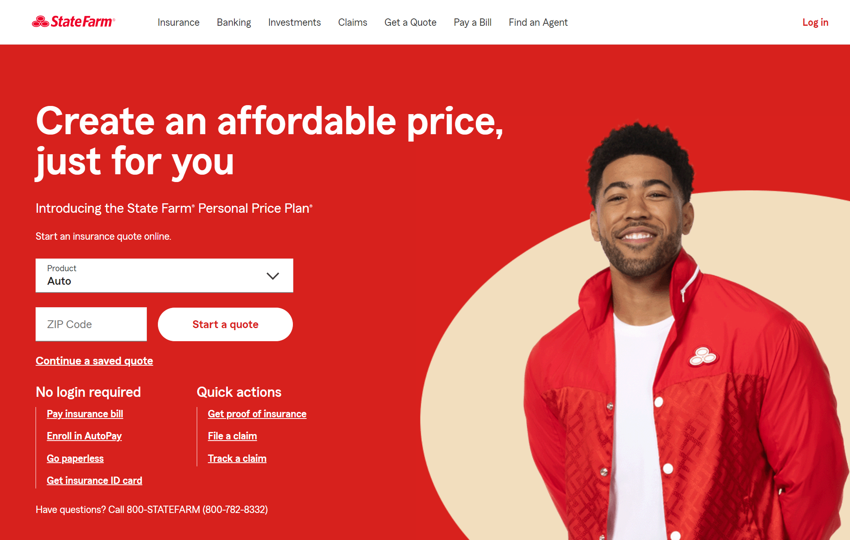Image resolution: width=850 pixels, height=540 pixels.
Task: Click the Investments navigation menu icon
Action: click(x=294, y=22)
